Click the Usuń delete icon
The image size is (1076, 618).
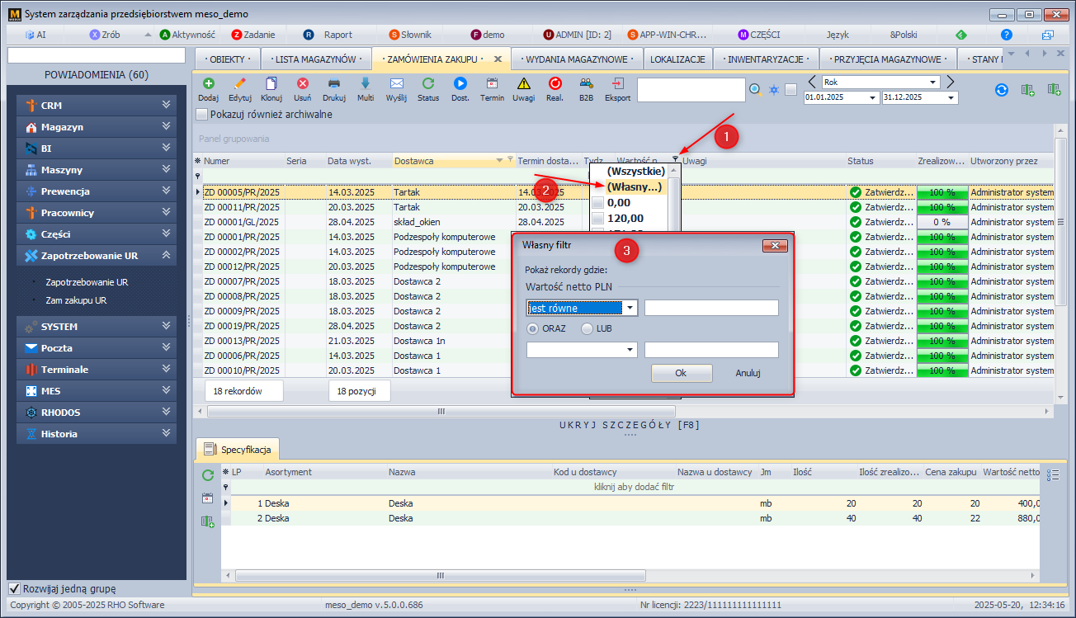pyautogui.click(x=303, y=84)
